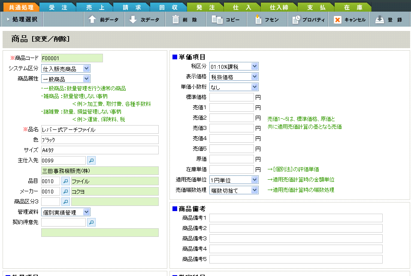
Task: Click the 色 input field
Action: [x=100, y=140]
